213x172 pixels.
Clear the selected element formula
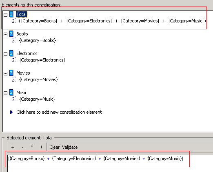pyautogui.click(x=55, y=147)
